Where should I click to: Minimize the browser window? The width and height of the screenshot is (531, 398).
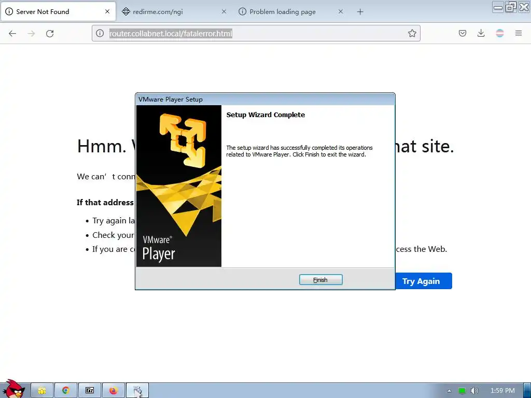click(x=498, y=7)
